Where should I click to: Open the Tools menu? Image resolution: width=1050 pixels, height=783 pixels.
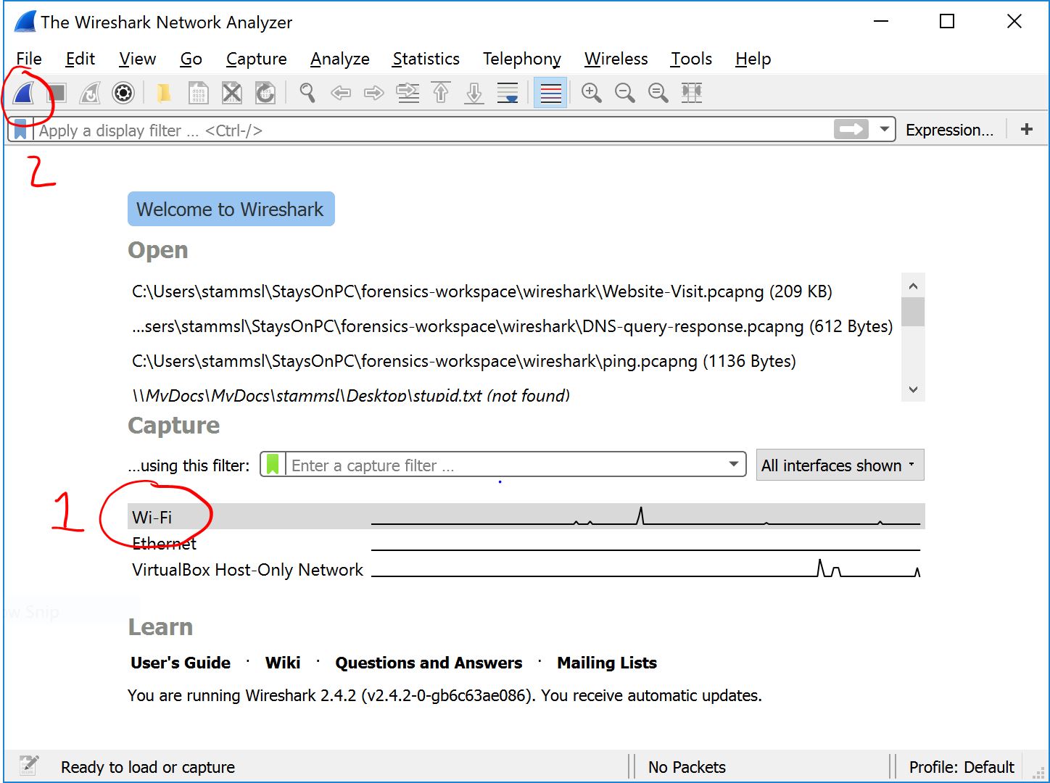pyautogui.click(x=691, y=59)
